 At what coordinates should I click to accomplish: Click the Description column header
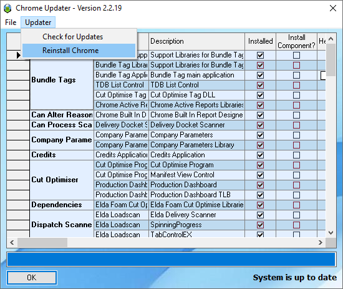pyautogui.click(x=196, y=41)
